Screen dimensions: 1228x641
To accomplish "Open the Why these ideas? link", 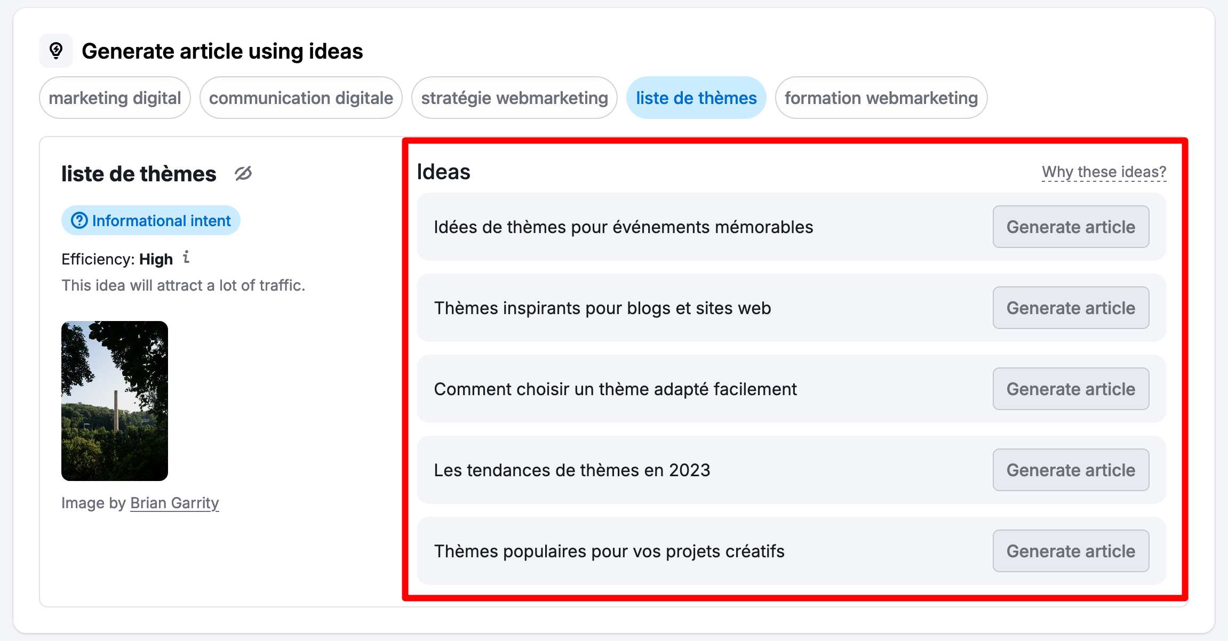I will click(1104, 172).
